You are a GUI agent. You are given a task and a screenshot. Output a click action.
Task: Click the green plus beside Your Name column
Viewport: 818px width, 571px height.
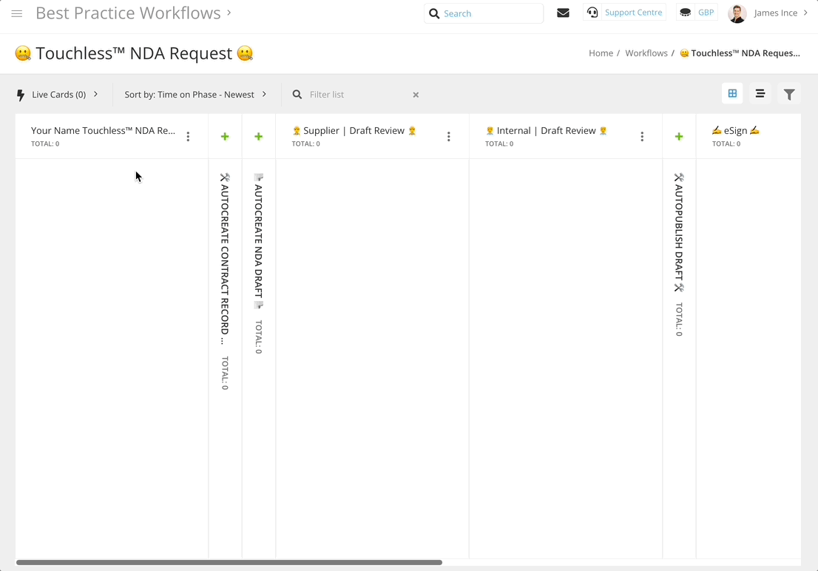pyautogui.click(x=225, y=136)
